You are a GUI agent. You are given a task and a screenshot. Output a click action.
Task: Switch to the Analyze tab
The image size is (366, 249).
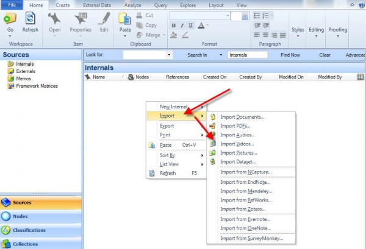132,5
